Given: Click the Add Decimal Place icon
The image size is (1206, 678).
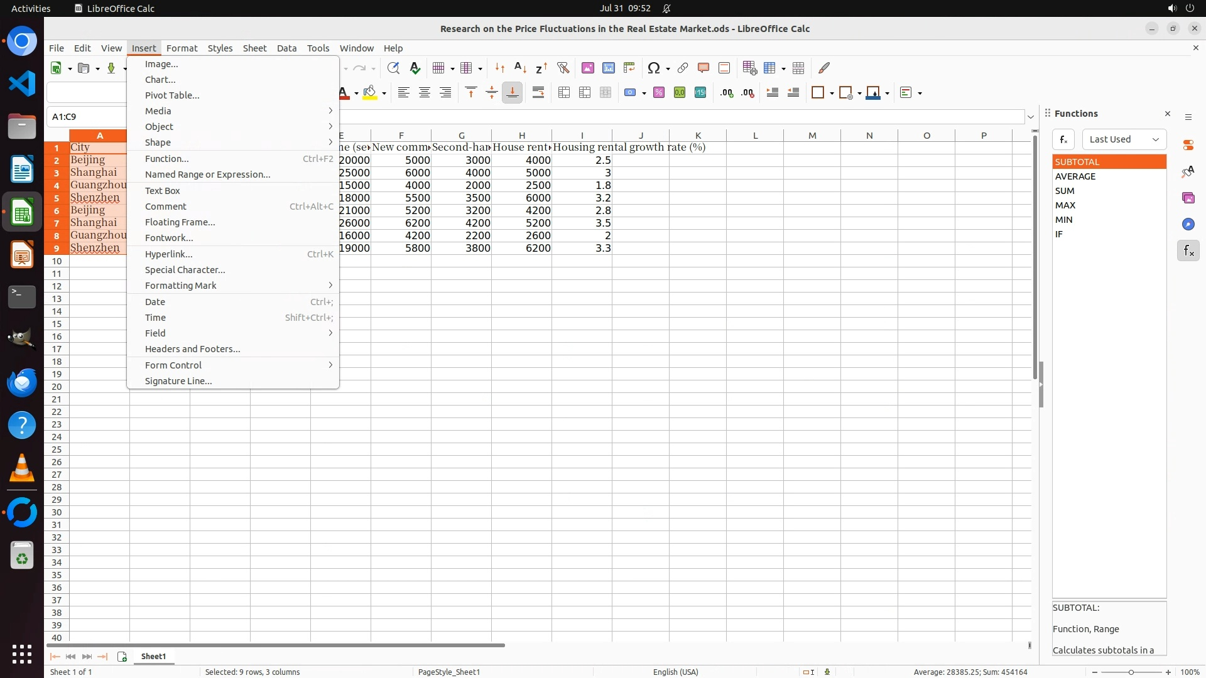Looking at the screenshot, I should click(x=727, y=93).
